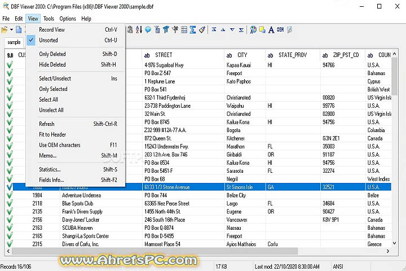The height and width of the screenshot is (271, 406).
Task: Click the CITY column header
Action: pos(245,55)
